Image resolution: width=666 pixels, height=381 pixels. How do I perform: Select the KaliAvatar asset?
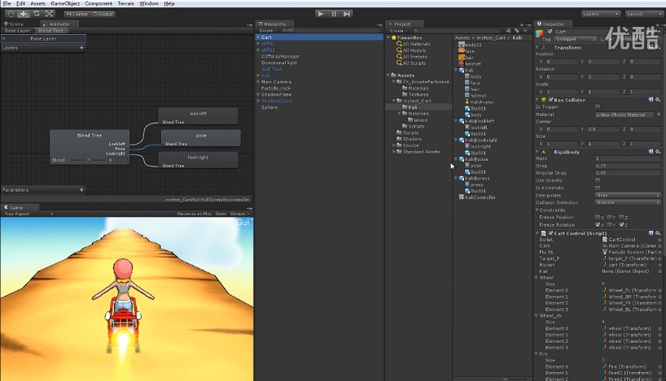click(480, 102)
